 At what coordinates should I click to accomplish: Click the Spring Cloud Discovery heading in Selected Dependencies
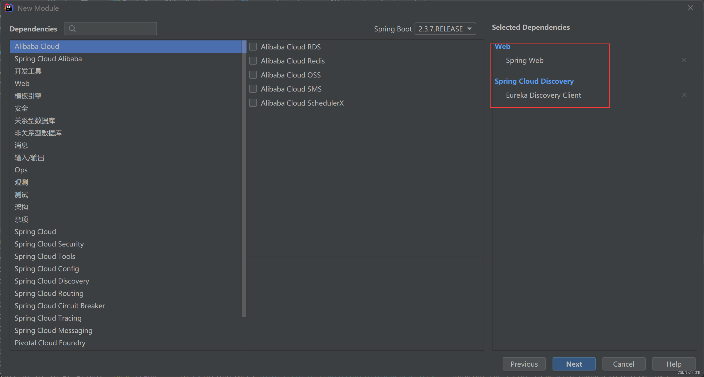pyautogui.click(x=534, y=81)
